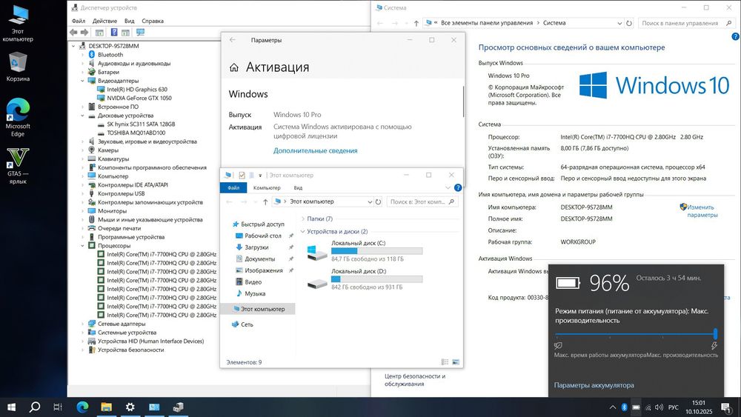Click the Bluetooth tray icon
This screenshot has width=741, height=417.
pyautogui.click(x=624, y=407)
